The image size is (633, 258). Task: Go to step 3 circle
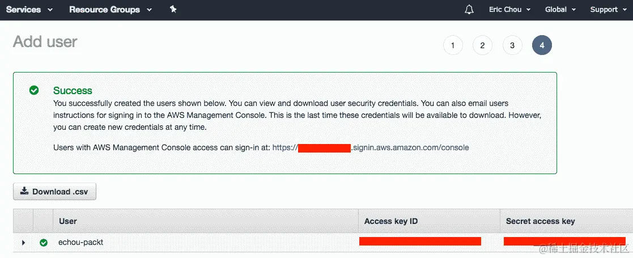click(x=512, y=45)
